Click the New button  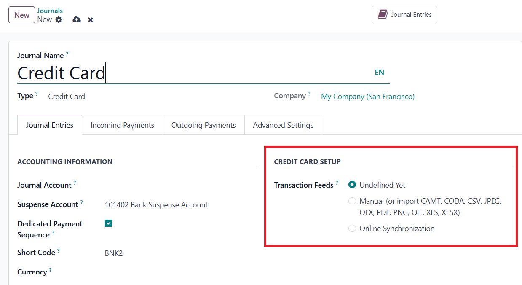tap(21, 15)
